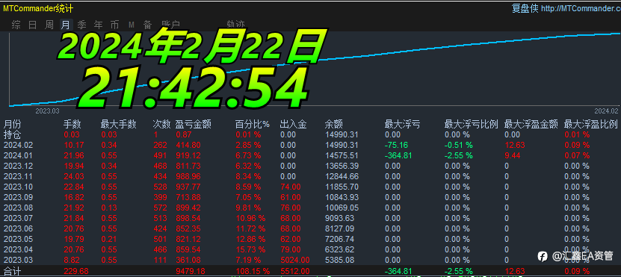Click the floating loss ratio -0.51 %
The height and width of the screenshot is (277, 621).
tap(459, 146)
